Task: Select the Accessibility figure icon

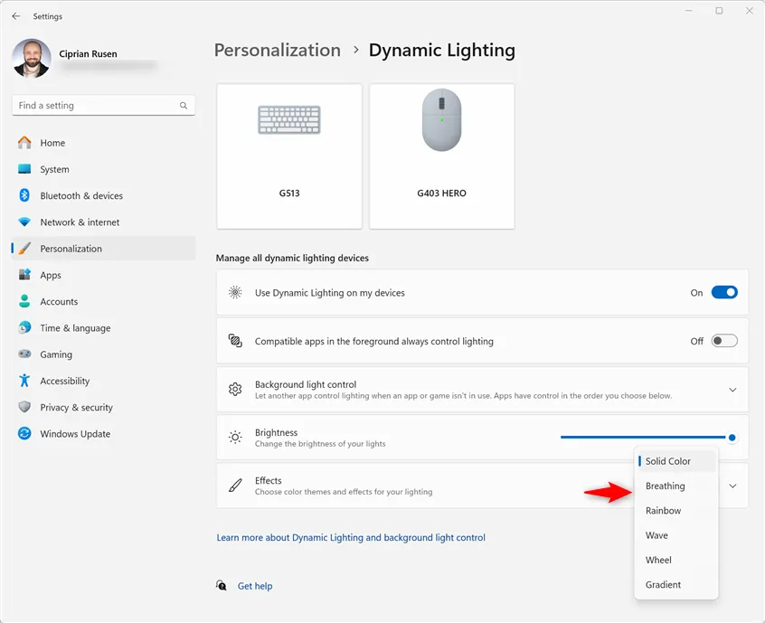Action: (x=24, y=381)
